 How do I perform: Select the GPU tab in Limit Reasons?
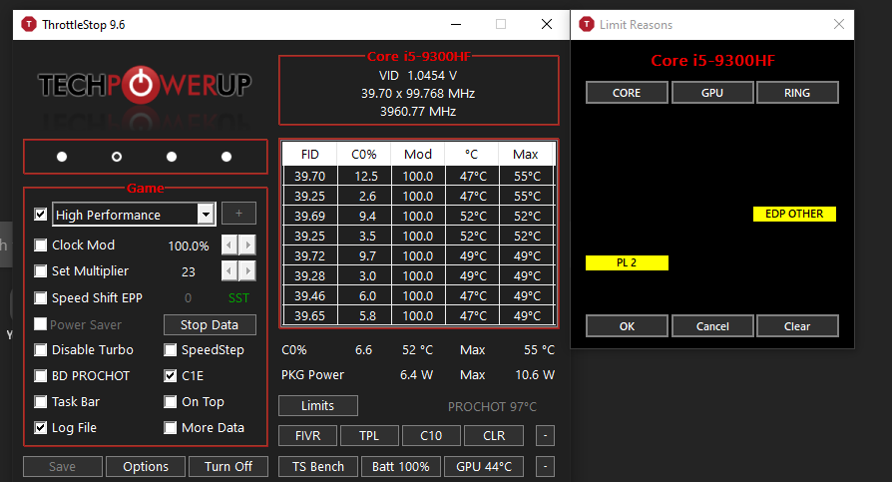point(712,93)
